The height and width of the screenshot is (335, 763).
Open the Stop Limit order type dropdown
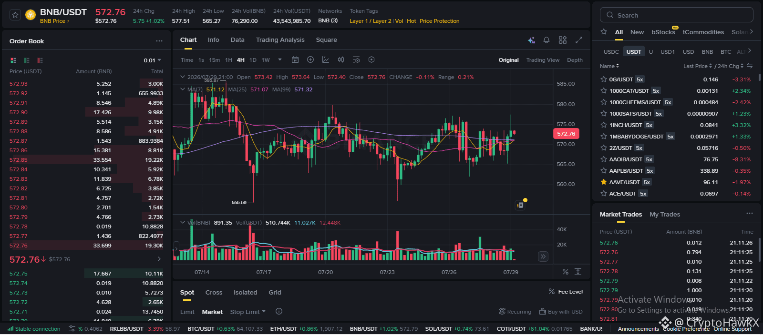(248, 312)
